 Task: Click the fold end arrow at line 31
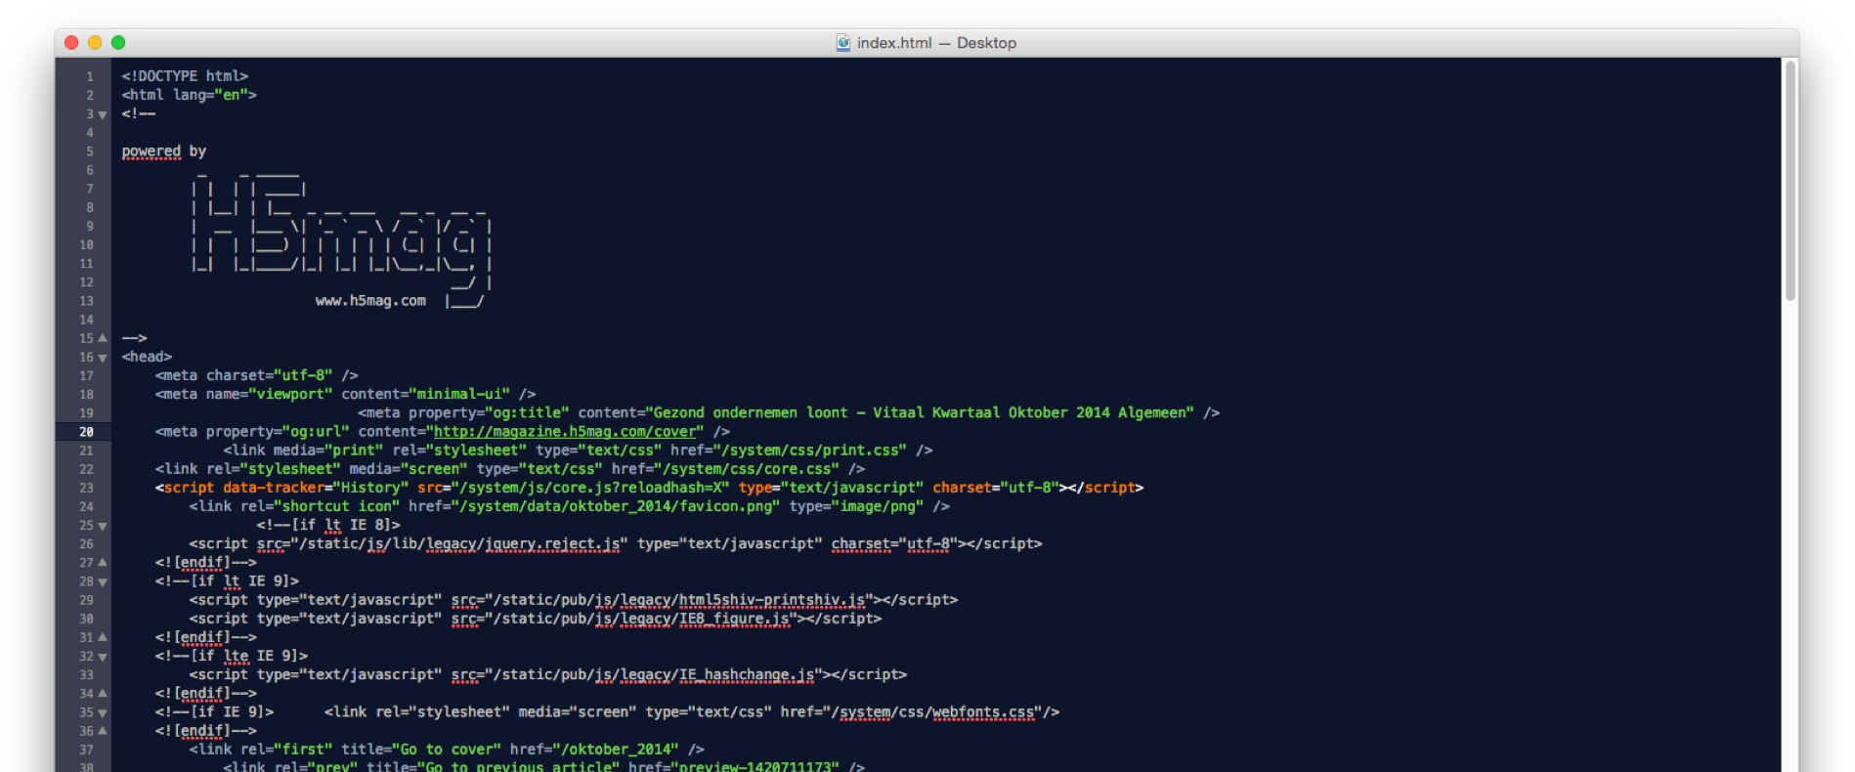click(103, 637)
